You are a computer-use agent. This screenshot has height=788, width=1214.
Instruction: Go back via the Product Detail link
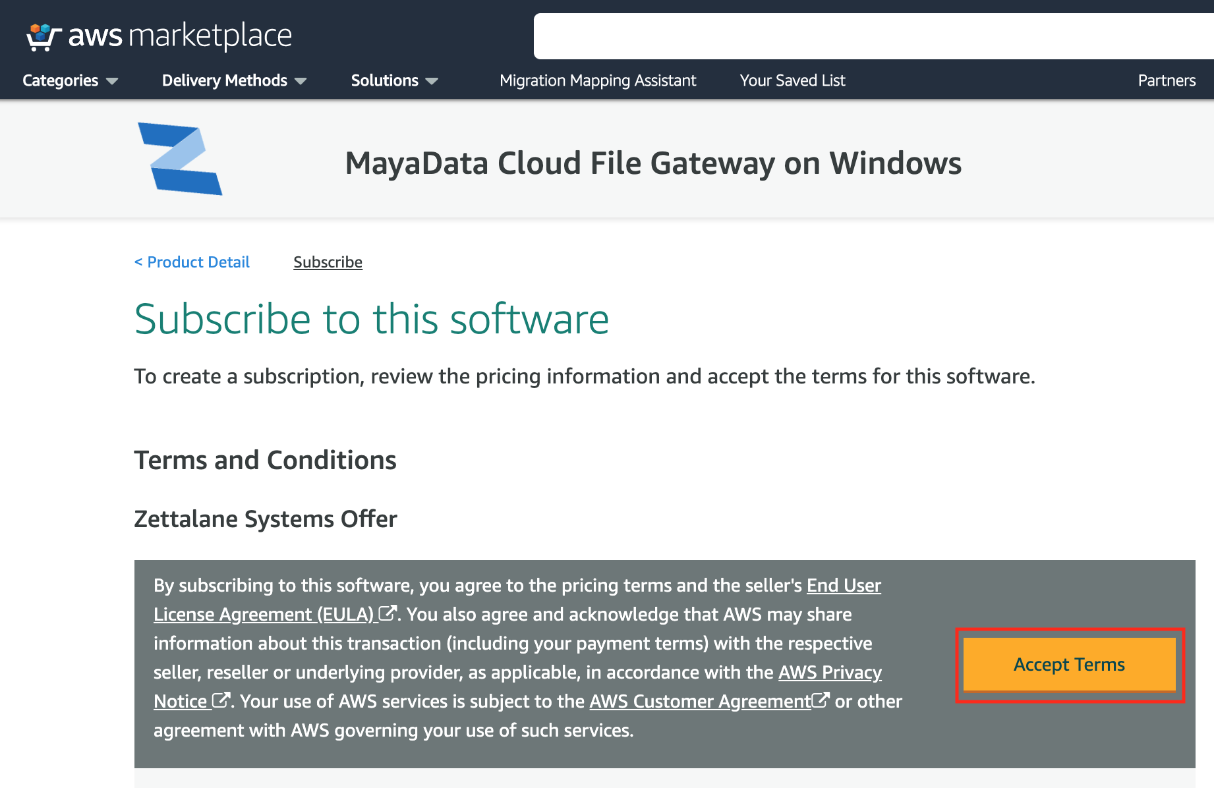[192, 262]
